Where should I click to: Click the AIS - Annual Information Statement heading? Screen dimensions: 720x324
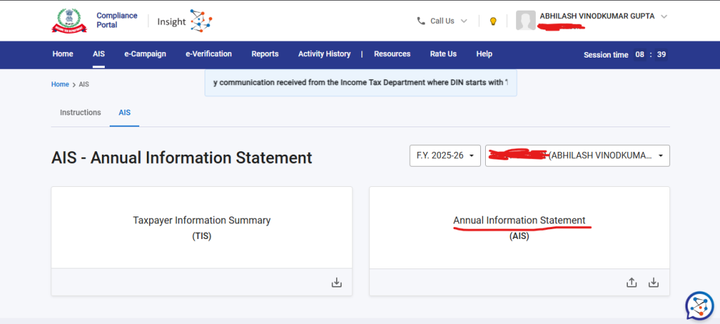click(182, 157)
